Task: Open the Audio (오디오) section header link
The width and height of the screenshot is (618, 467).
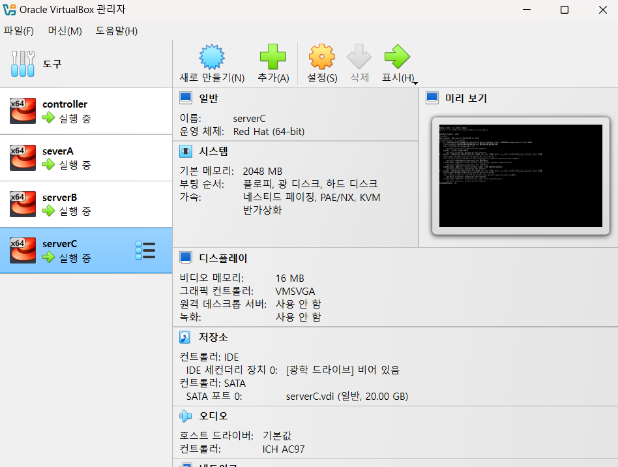Action: click(213, 415)
